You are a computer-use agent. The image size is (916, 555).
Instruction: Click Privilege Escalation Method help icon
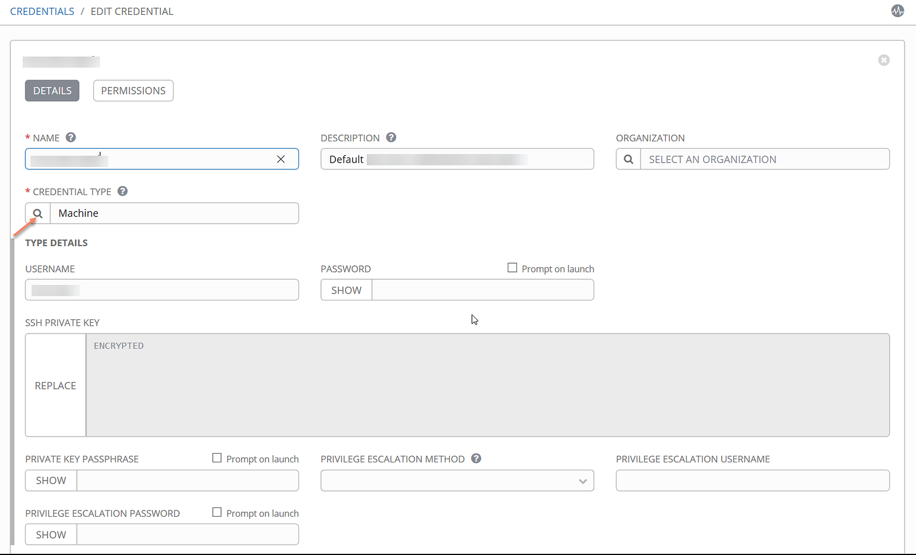click(476, 458)
